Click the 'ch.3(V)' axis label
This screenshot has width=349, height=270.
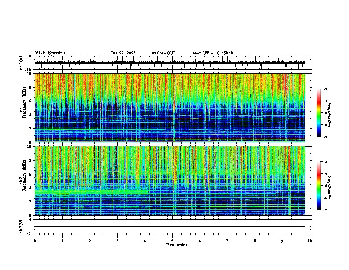[x=21, y=226]
